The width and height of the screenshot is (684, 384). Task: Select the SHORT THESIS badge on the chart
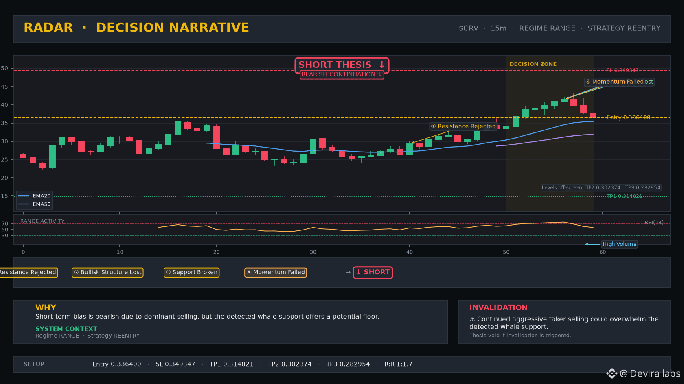click(342, 65)
